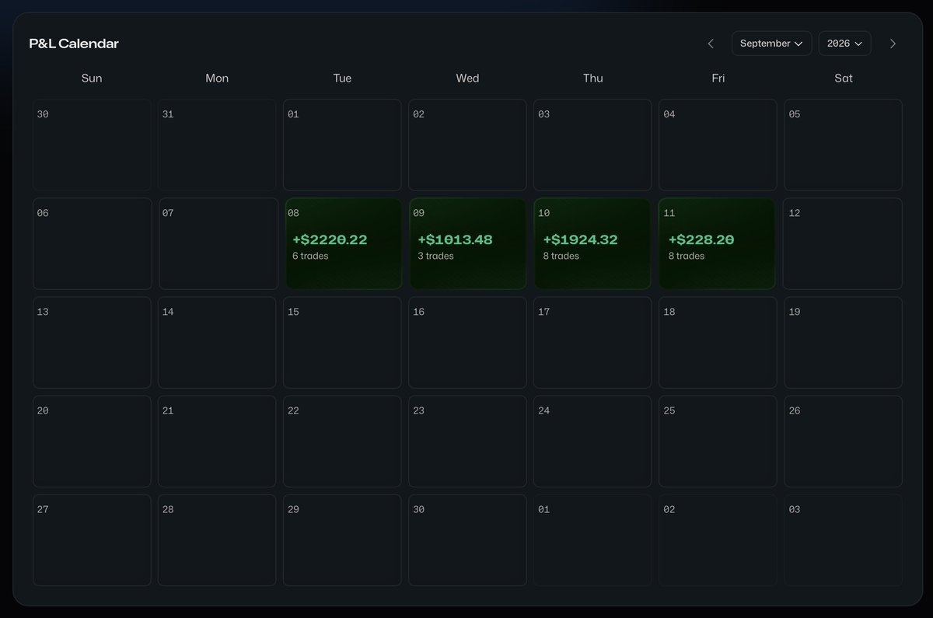Select the day 21 calendar cell
933x618 pixels.
[x=217, y=442]
